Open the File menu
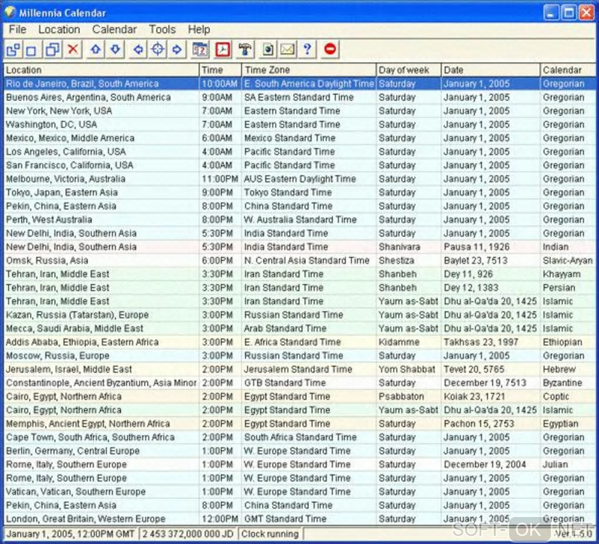Screen dimensions: 599x544 [18, 29]
